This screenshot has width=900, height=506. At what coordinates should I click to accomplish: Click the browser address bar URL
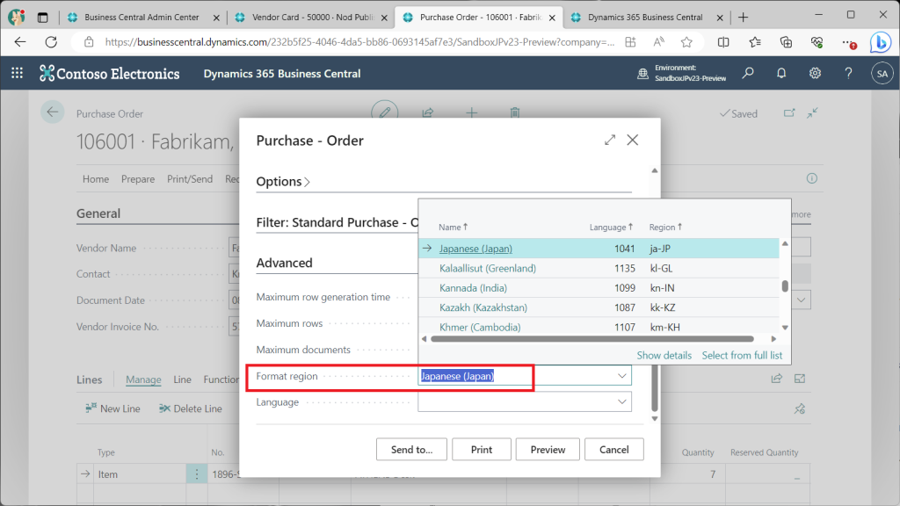click(359, 42)
